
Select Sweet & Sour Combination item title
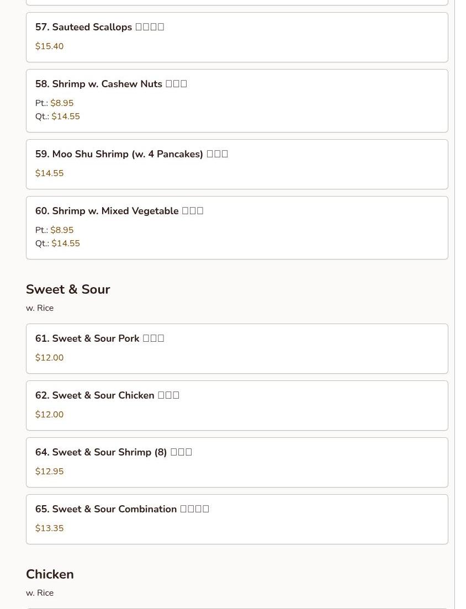point(122,509)
